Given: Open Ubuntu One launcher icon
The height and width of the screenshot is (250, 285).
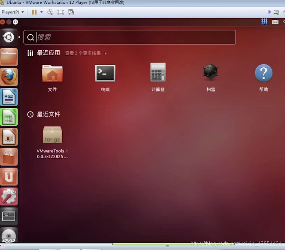Looking at the screenshot, I should (9, 177).
